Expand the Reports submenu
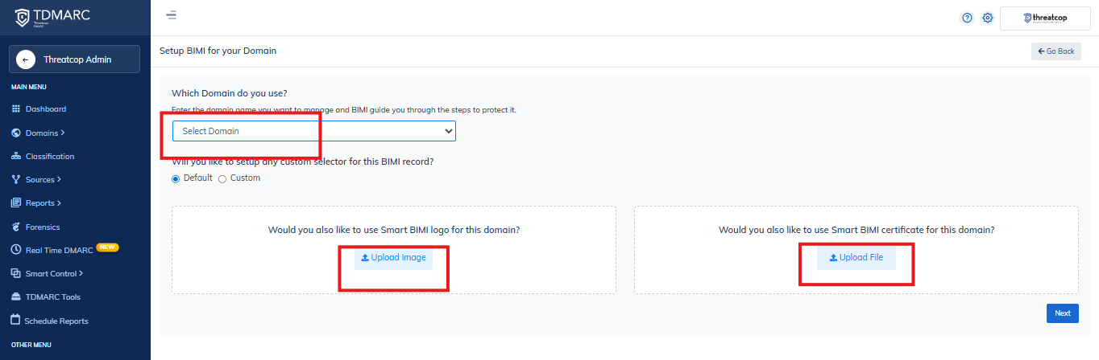Viewport: 1099px width, 360px height. (x=43, y=202)
